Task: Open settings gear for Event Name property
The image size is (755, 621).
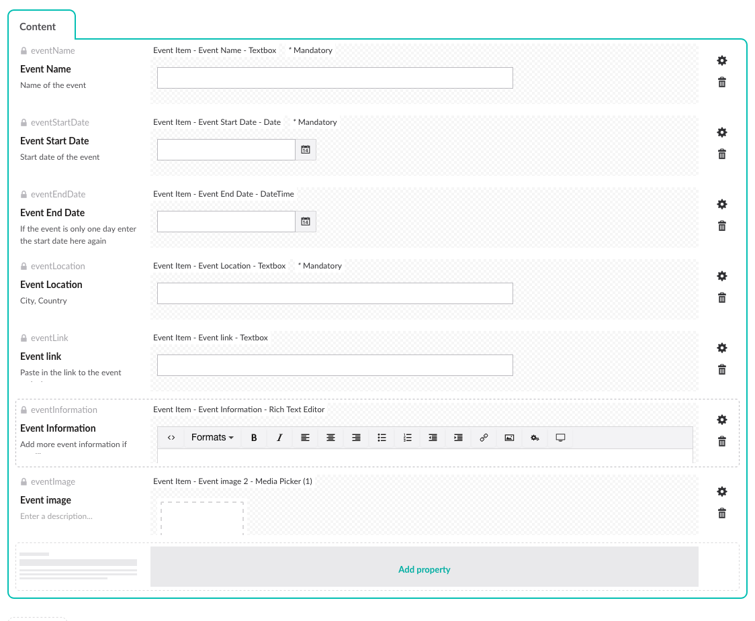Action: click(x=722, y=60)
